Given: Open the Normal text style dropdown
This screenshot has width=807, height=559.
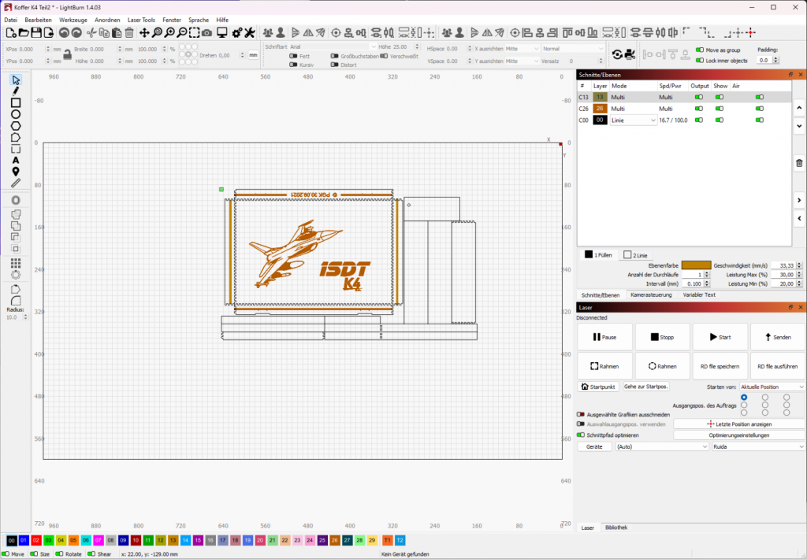Looking at the screenshot, I should [572, 48].
